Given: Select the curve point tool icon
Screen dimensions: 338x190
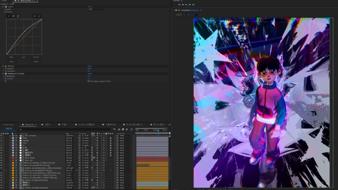Looking at the screenshot, I should [35, 16].
